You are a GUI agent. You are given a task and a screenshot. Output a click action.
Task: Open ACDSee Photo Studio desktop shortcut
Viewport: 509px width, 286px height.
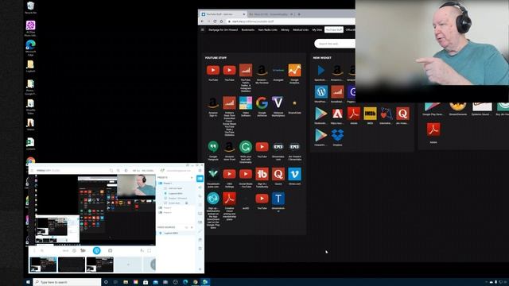(30, 29)
